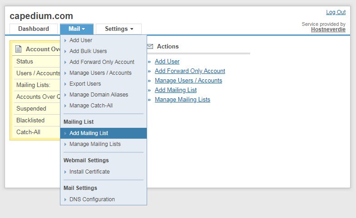Select Manage Catch-All menu entry

[91, 106]
